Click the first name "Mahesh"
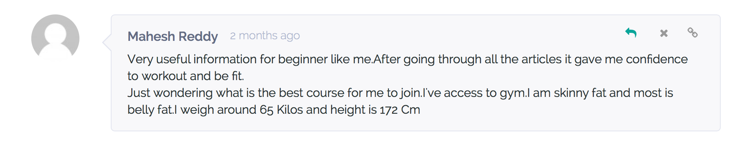Screen dimensions: 744x145 pyautogui.click(x=151, y=36)
